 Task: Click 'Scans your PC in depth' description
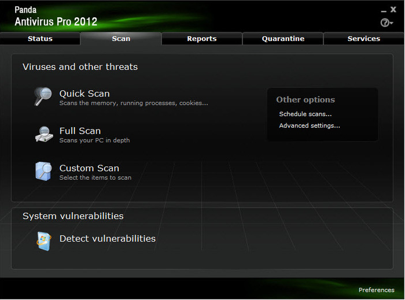click(94, 140)
